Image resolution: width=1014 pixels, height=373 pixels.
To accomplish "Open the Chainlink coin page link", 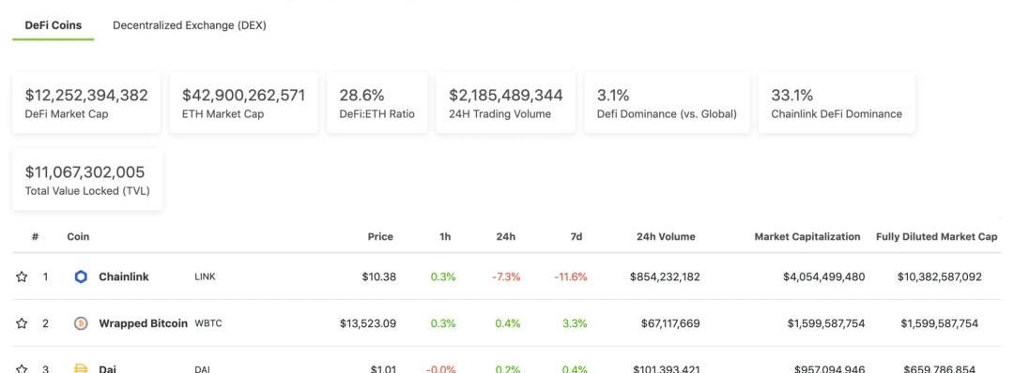I will pos(124,276).
